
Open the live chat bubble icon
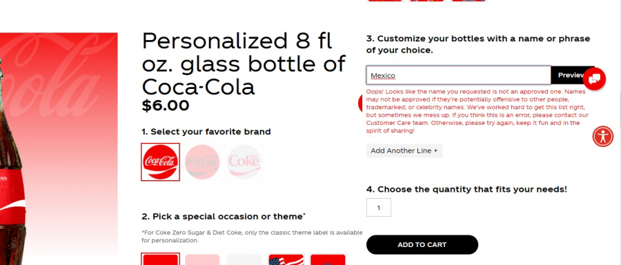pos(594,79)
